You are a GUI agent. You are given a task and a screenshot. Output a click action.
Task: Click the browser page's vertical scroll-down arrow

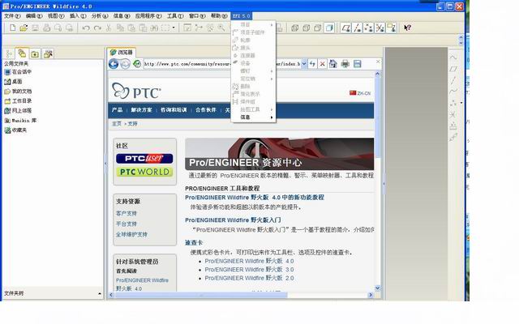click(x=377, y=288)
